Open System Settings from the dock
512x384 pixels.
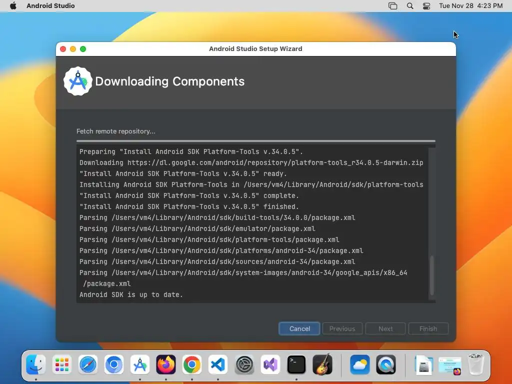click(244, 364)
